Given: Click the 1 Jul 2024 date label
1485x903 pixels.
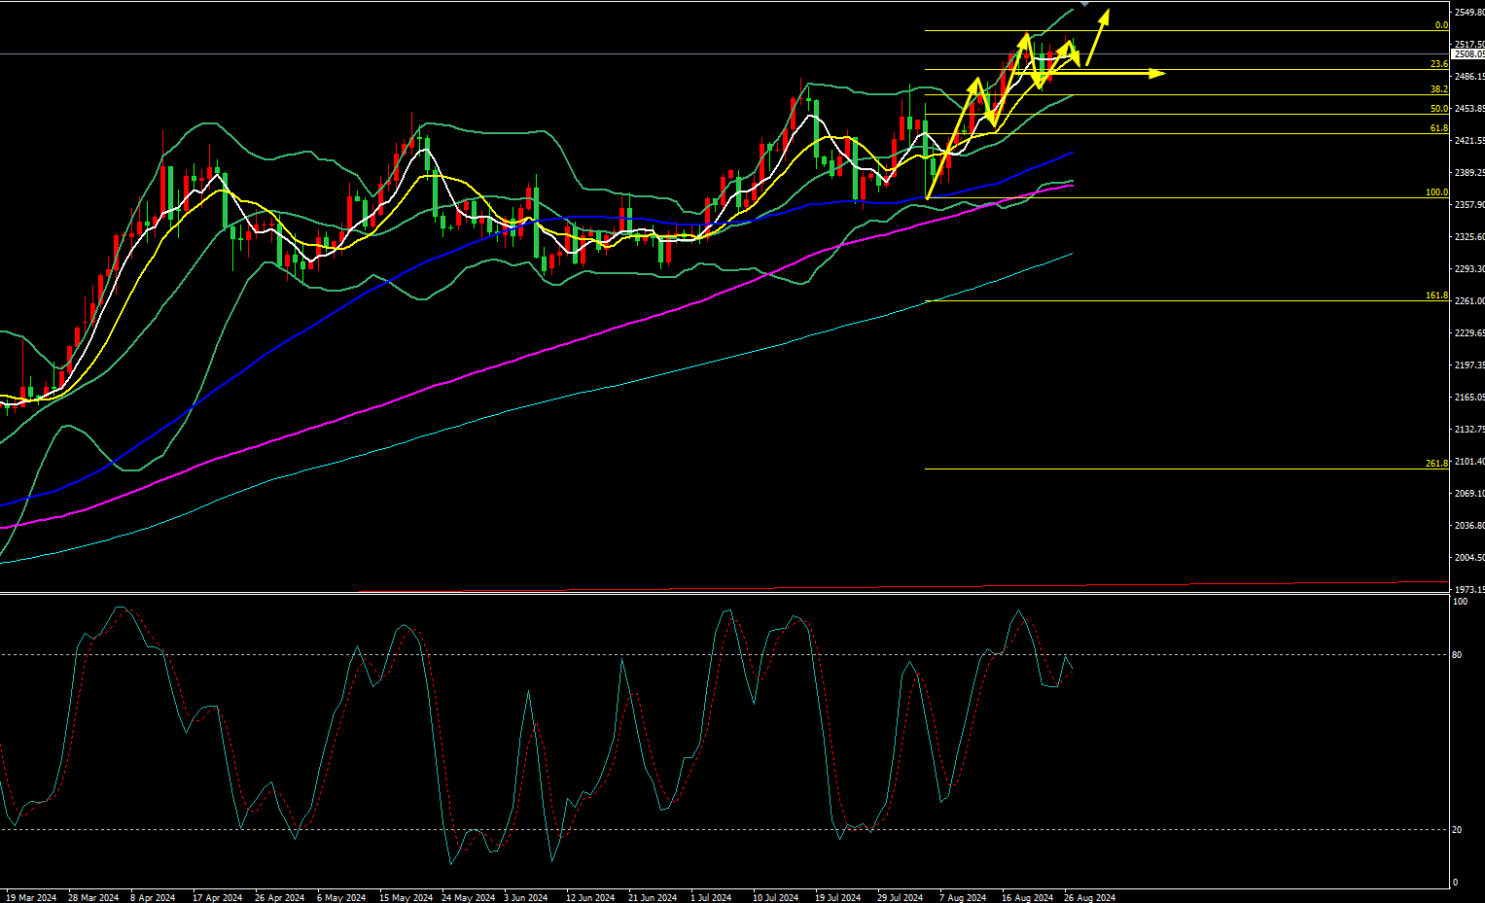Looking at the screenshot, I should point(712,898).
